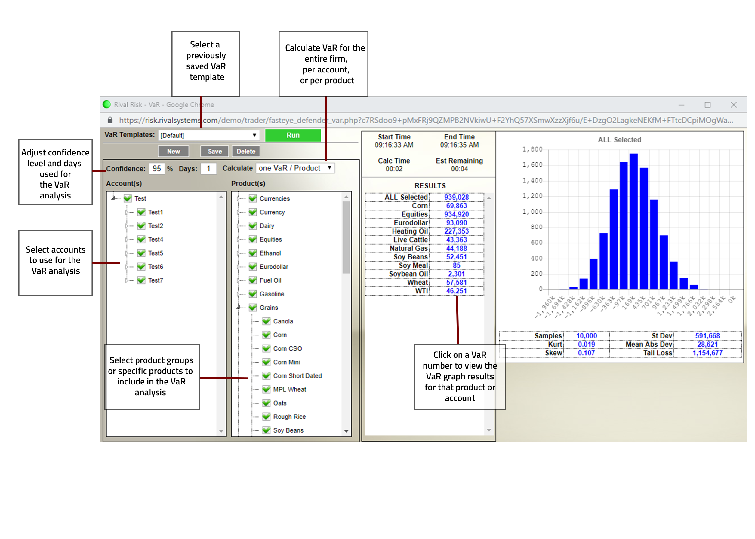The image size is (755, 539).
Task: Click scroll down arrow in Results panel
Action: [x=489, y=430]
